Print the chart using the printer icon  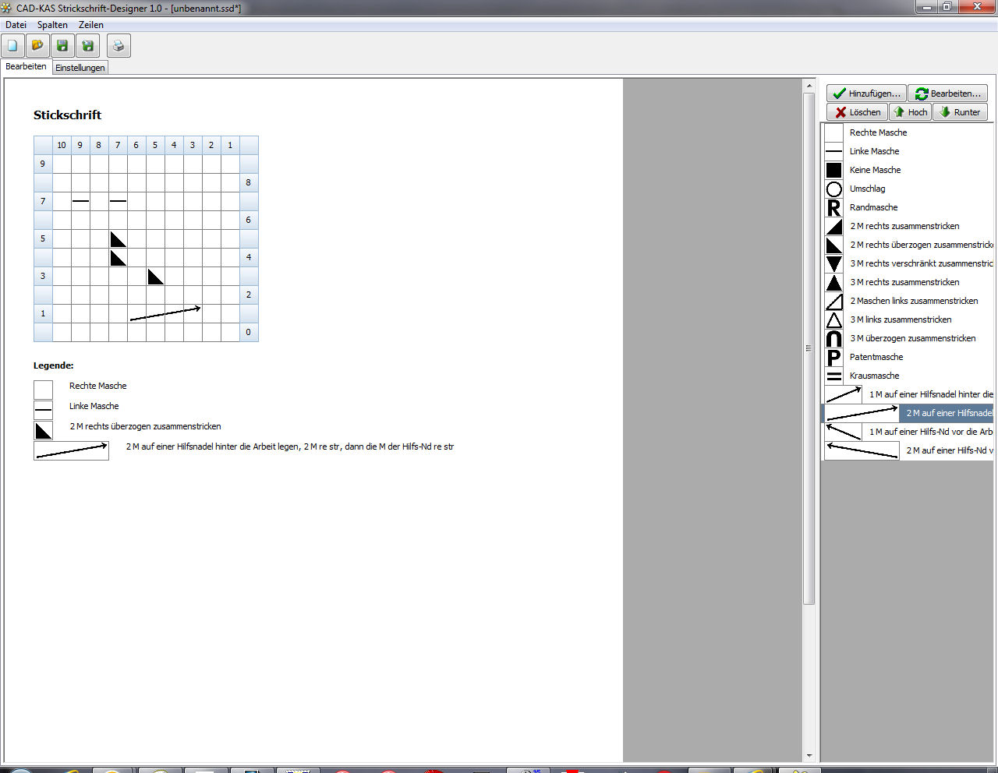tap(119, 46)
